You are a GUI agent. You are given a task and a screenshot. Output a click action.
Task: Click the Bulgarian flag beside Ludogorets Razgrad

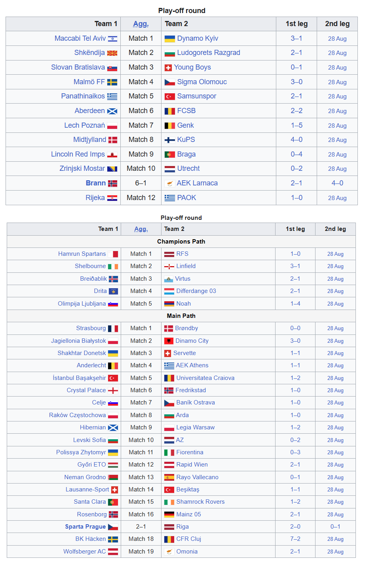(x=170, y=53)
